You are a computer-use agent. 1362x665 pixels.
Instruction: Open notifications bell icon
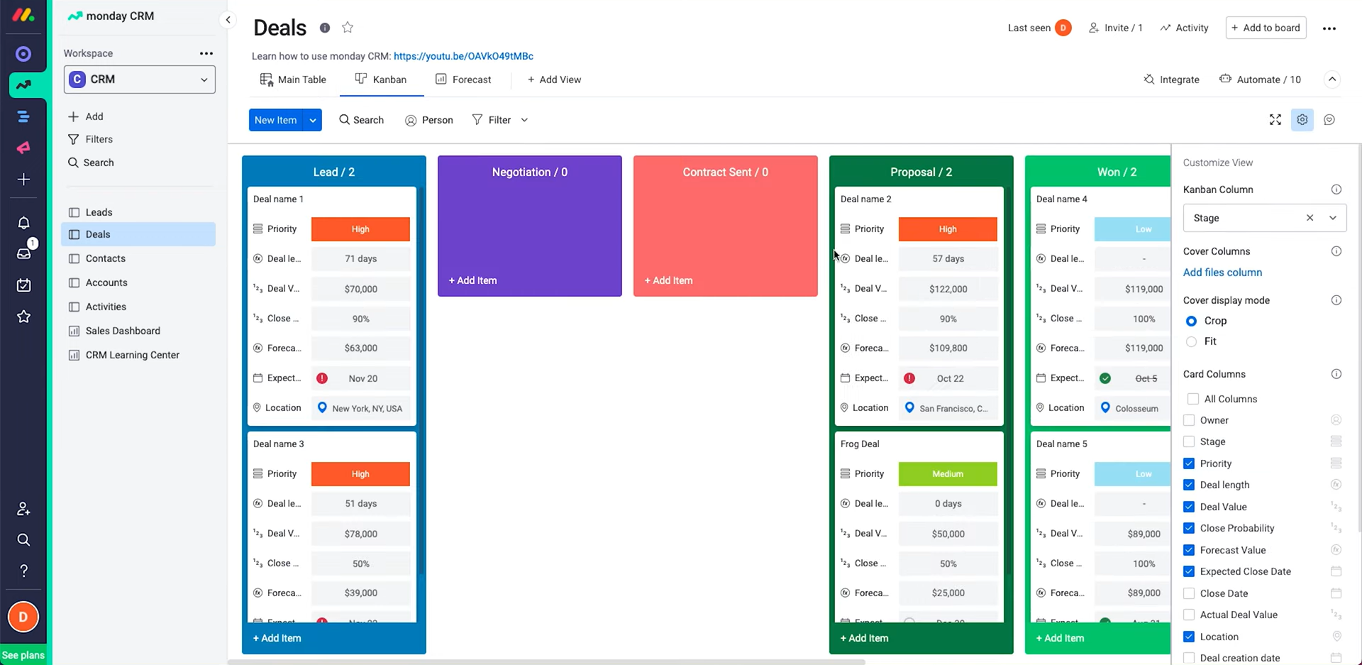23,223
